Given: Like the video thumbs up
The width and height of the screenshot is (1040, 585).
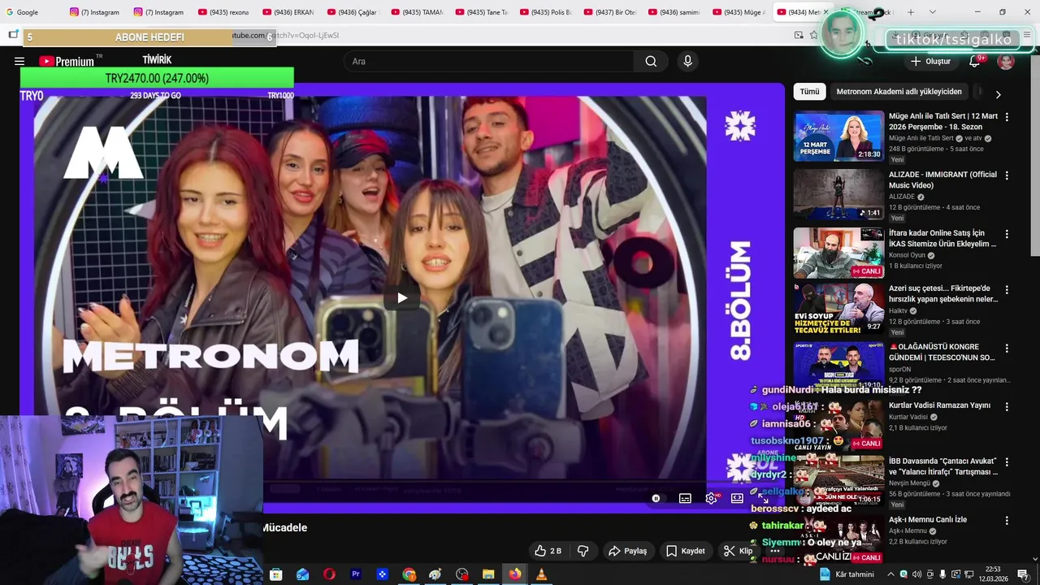Looking at the screenshot, I should click(x=548, y=551).
